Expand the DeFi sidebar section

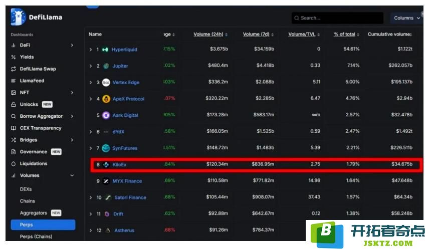pyautogui.click(x=72, y=45)
